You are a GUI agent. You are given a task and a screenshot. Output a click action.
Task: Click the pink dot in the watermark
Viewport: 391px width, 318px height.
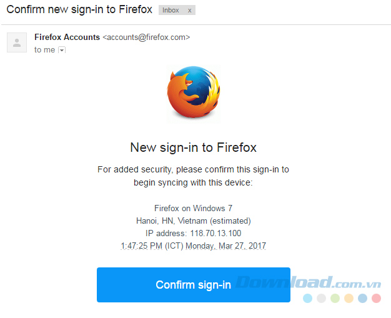point(376,299)
